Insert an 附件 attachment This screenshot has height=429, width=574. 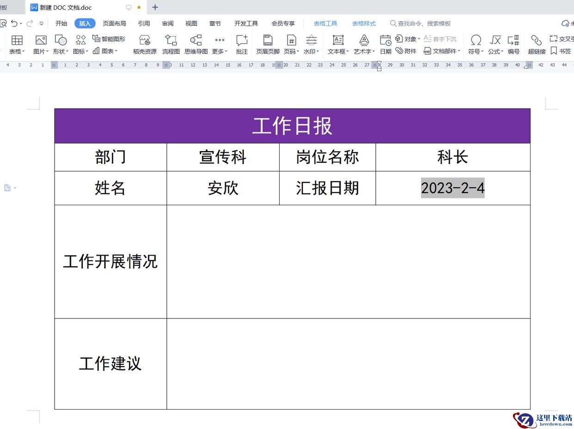[406, 51]
